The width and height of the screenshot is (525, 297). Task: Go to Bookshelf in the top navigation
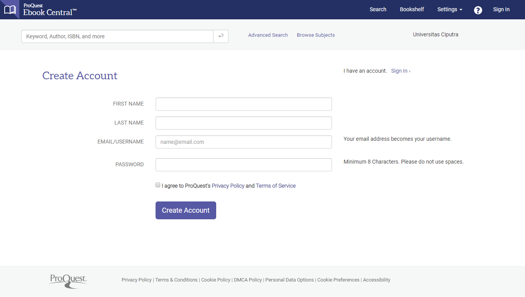412,10
